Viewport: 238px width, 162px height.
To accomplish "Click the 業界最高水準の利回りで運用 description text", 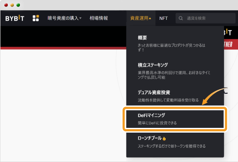I will [174, 75].
